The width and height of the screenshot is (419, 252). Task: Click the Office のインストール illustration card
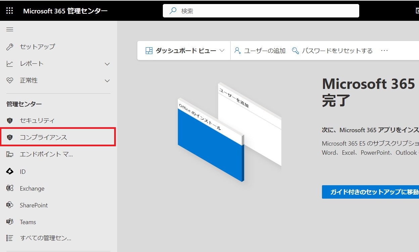coord(211,140)
